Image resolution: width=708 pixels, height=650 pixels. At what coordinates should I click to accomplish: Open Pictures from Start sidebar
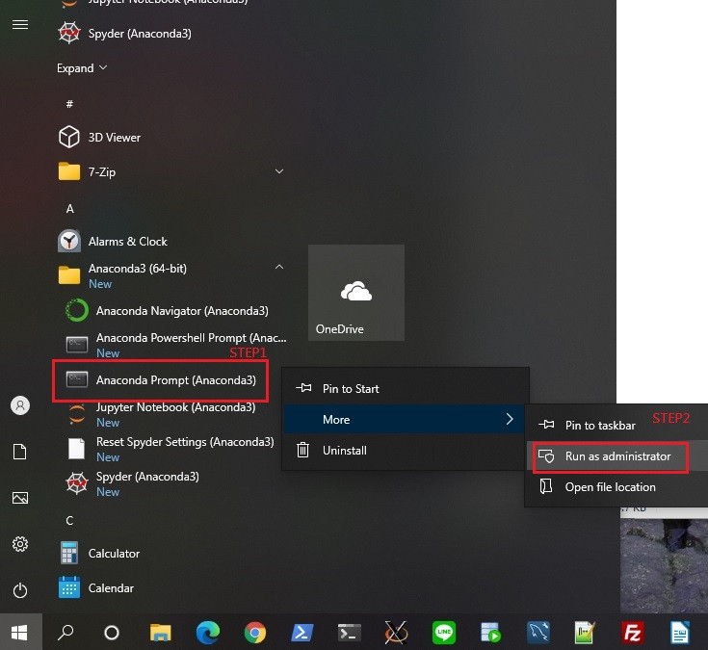coord(20,498)
